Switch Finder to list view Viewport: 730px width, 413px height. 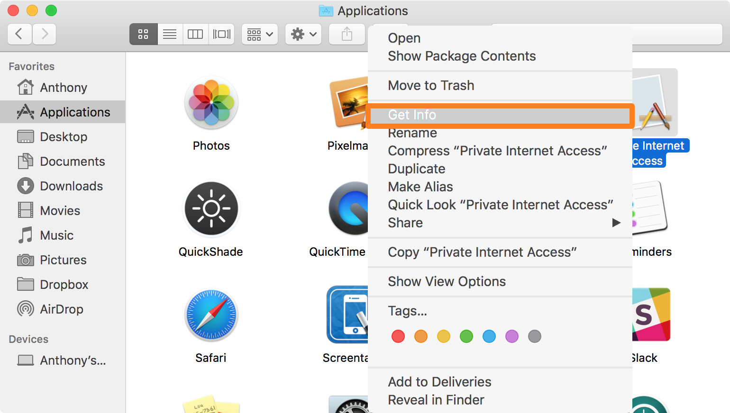click(170, 34)
